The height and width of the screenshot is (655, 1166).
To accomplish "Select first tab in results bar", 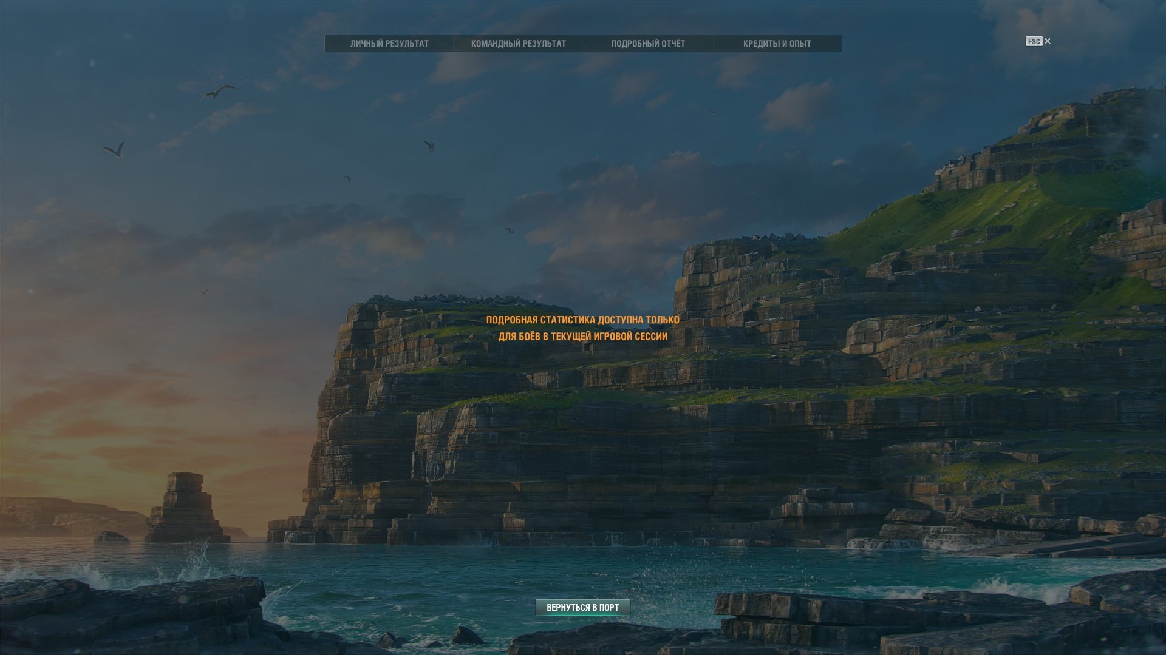I will pyautogui.click(x=389, y=44).
